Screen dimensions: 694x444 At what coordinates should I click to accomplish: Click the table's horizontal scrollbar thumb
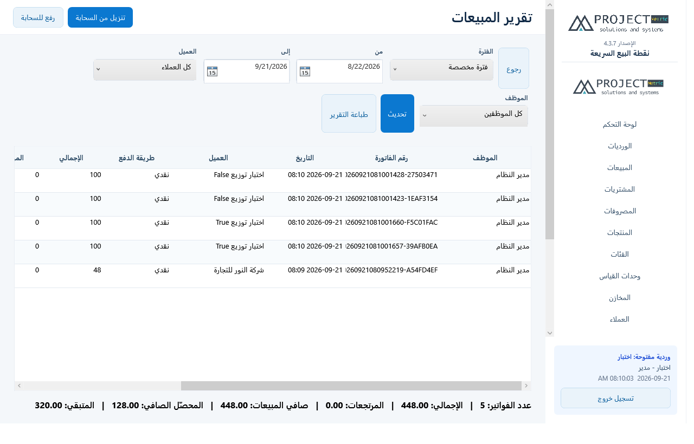coord(351,386)
